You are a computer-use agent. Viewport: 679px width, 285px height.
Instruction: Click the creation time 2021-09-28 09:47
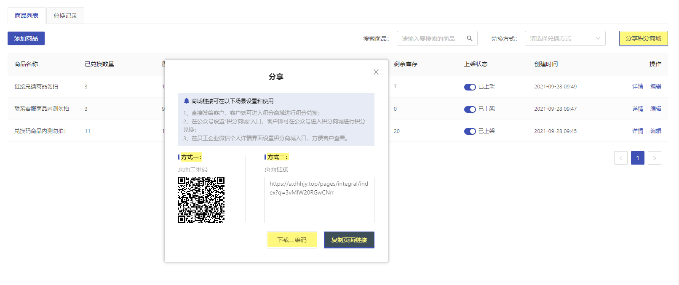pyautogui.click(x=556, y=109)
